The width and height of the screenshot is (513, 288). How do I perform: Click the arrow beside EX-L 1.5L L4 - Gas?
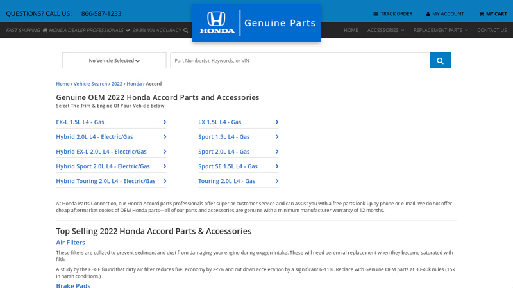(x=165, y=122)
